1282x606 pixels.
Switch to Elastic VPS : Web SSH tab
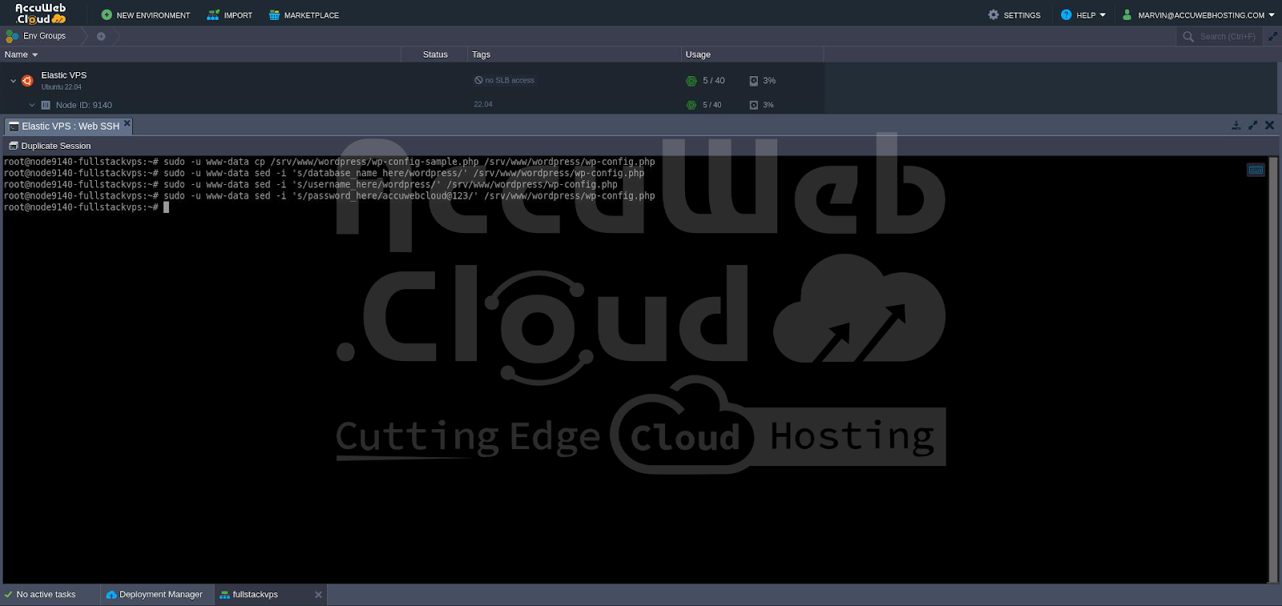(64, 126)
